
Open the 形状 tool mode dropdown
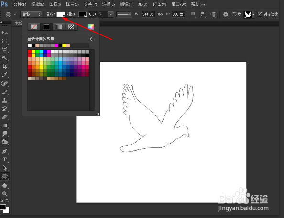coord(31,14)
